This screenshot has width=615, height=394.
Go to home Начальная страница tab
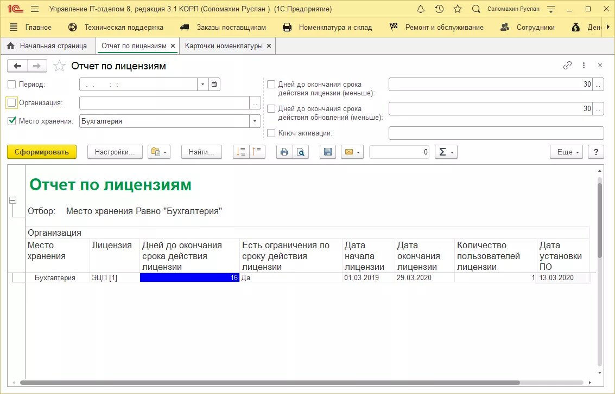tap(47, 46)
